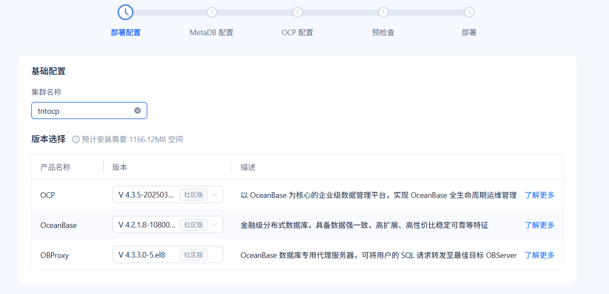This screenshot has height=294, width=609.
Task: Click the OceanBase product name cell
Action: (58, 225)
